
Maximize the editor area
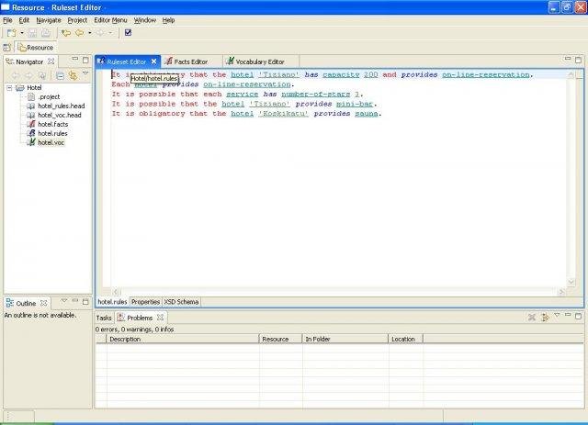pos(578,60)
